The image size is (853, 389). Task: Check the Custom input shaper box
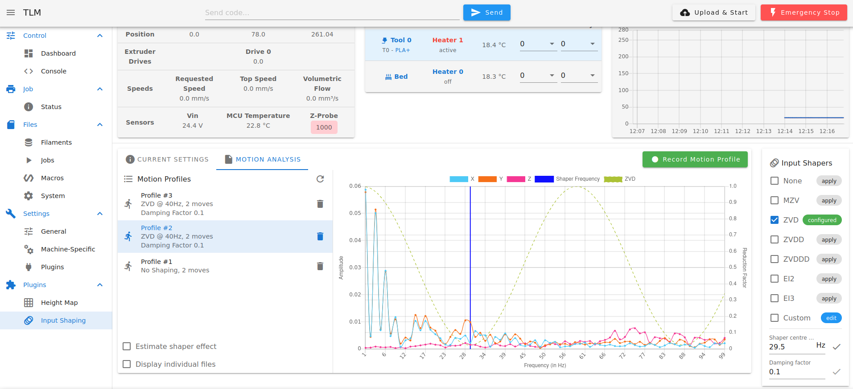pos(775,318)
